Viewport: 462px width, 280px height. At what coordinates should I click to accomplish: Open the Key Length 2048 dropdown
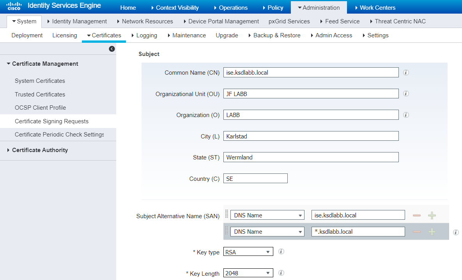[248, 273]
